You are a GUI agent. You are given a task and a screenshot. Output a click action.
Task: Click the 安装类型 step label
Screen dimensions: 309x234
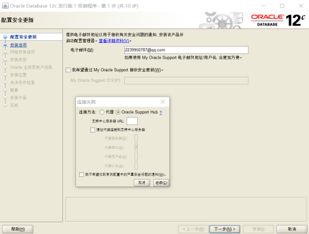pyautogui.click(x=19, y=60)
